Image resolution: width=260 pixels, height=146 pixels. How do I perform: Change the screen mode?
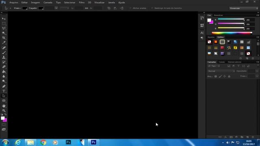point(4,129)
